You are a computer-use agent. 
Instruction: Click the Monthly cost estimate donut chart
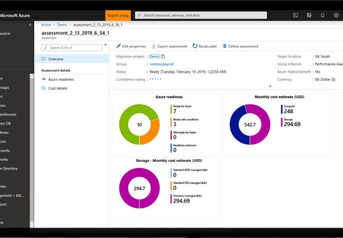(x=250, y=124)
